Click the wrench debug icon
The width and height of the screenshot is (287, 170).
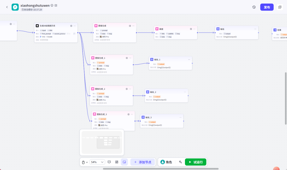point(180,162)
